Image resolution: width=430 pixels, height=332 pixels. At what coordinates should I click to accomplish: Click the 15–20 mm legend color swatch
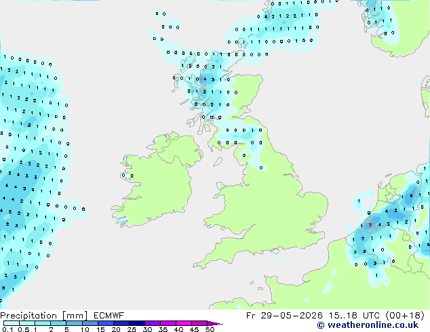(105, 323)
